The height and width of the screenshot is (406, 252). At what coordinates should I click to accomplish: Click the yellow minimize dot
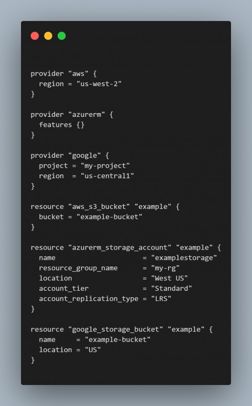(48, 36)
